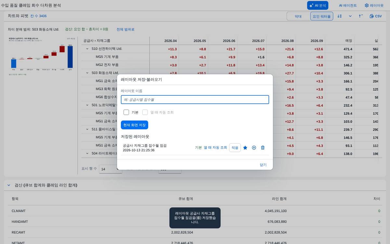Collapse the S10 선전하이텍 Ltd. row
The image size is (390, 244).
pyautogui.click(x=87, y=49)
